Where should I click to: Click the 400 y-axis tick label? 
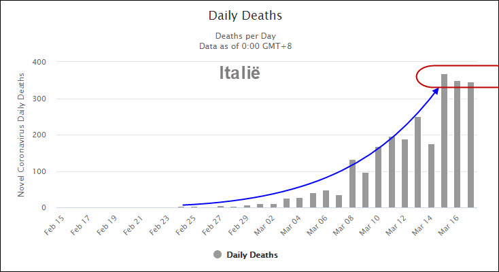(39, 62)
